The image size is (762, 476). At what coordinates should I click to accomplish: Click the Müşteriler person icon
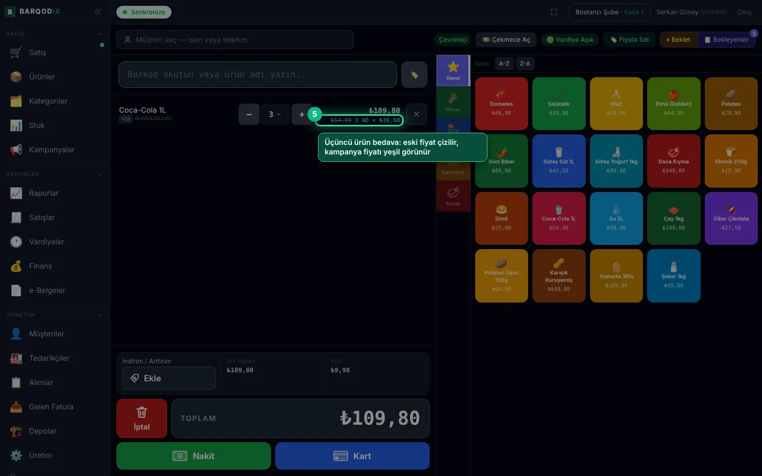coord(16,334)
